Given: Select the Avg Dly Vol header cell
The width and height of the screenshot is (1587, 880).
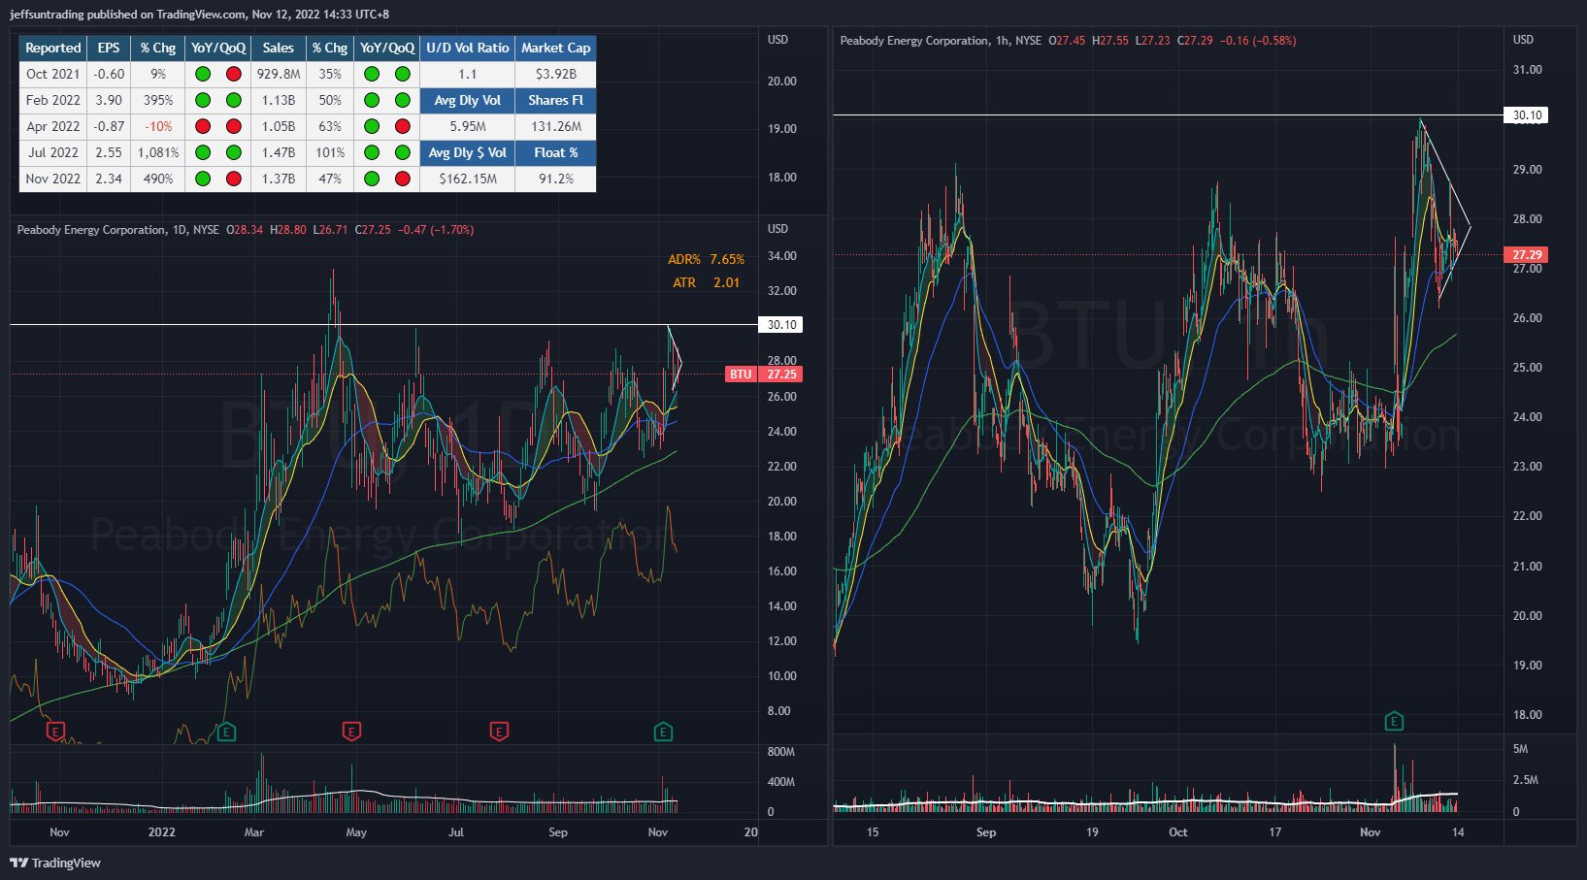Looking at the screenshot, I should tap(467, 100).
